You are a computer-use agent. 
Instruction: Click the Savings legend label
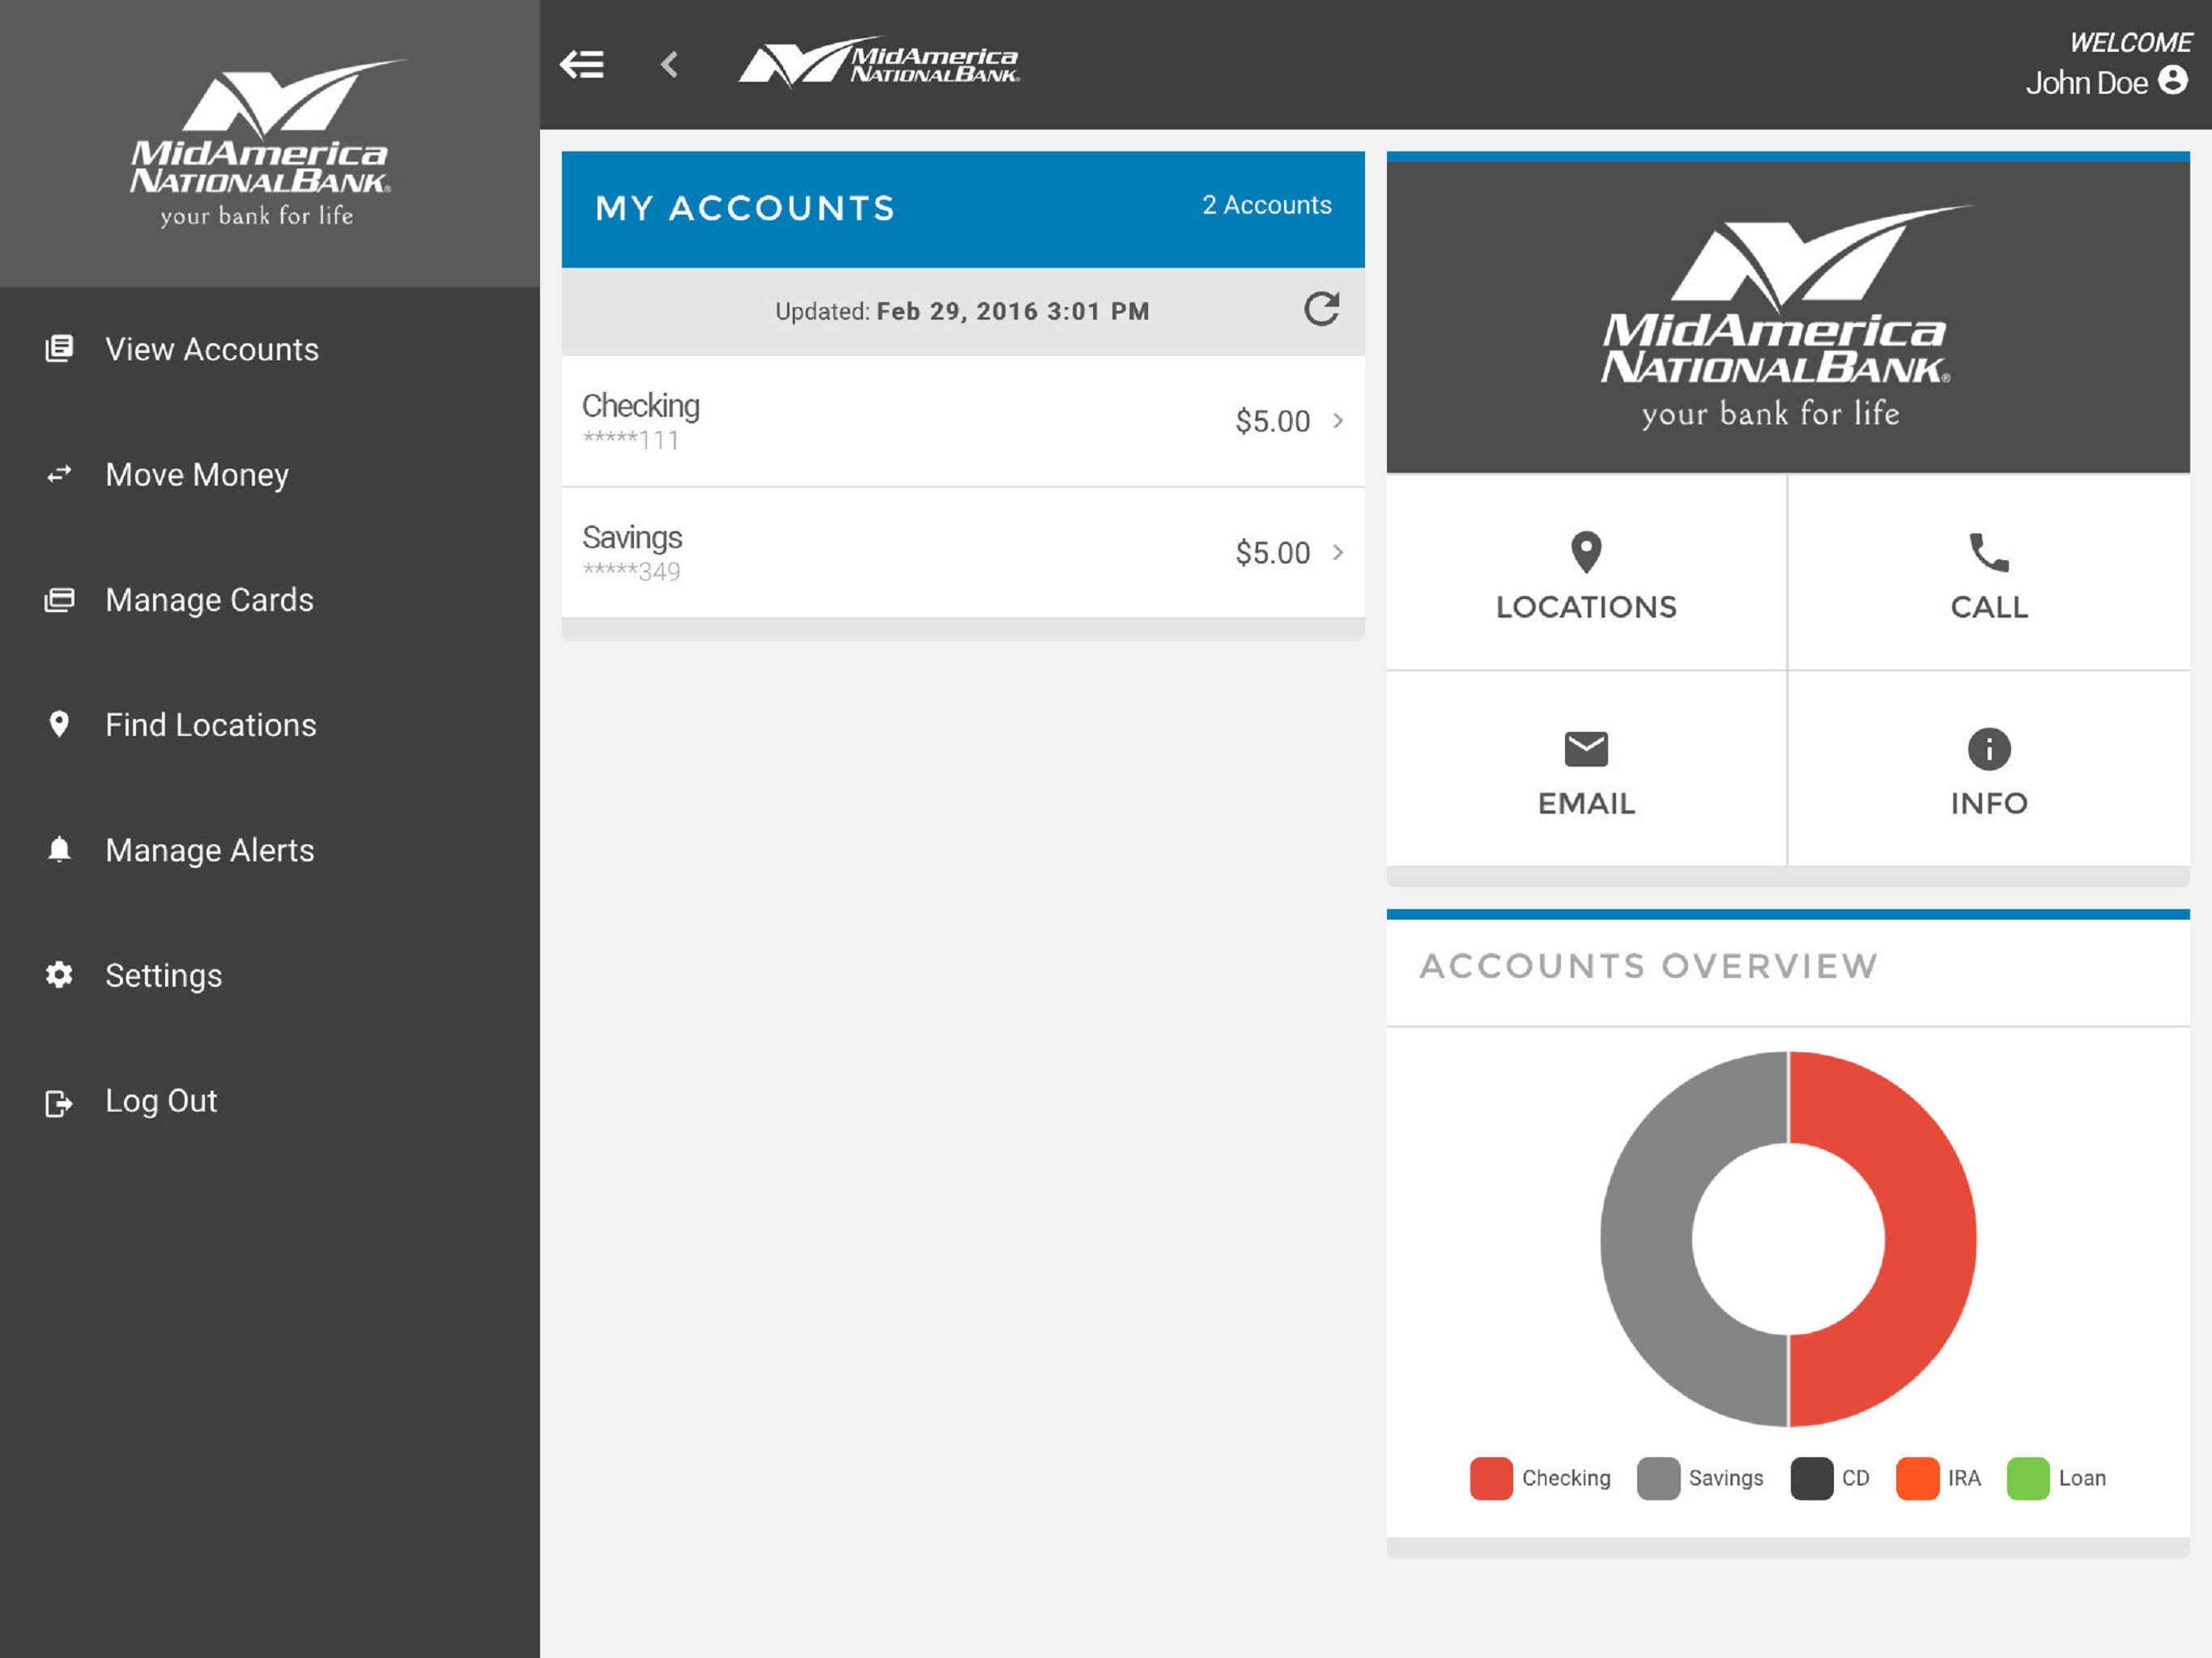(1725, 1478)
